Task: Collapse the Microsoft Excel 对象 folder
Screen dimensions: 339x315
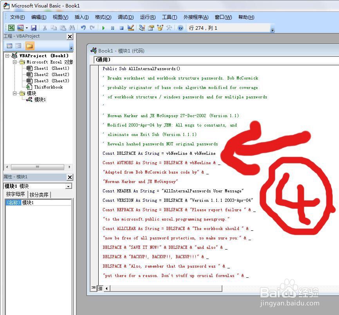Action: (14, 62)
